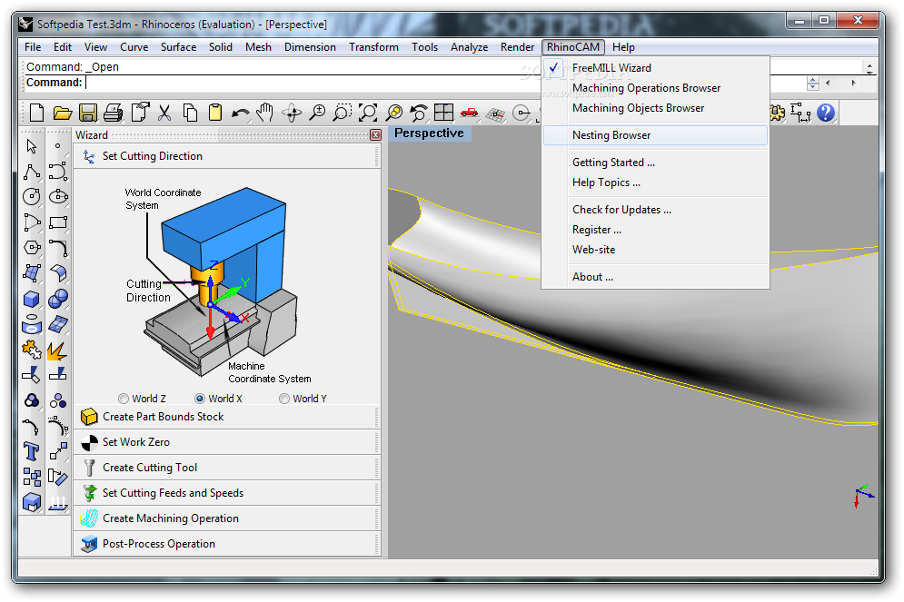The height and width of the screenshot is (602, 904).
Task: Select the Polygon hexagon tool
Action: tap(32, 248)
